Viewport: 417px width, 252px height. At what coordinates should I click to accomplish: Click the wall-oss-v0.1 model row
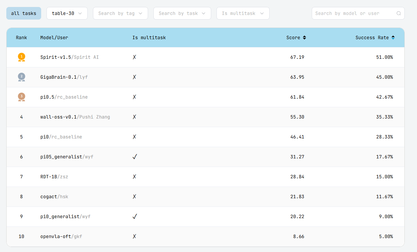point(58,117)
